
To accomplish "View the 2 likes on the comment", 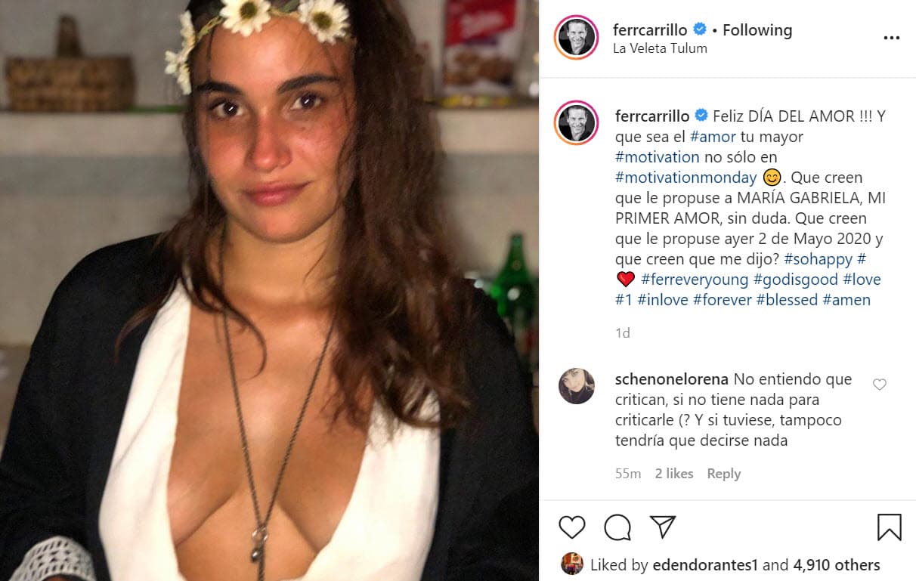I will point(673,474).
